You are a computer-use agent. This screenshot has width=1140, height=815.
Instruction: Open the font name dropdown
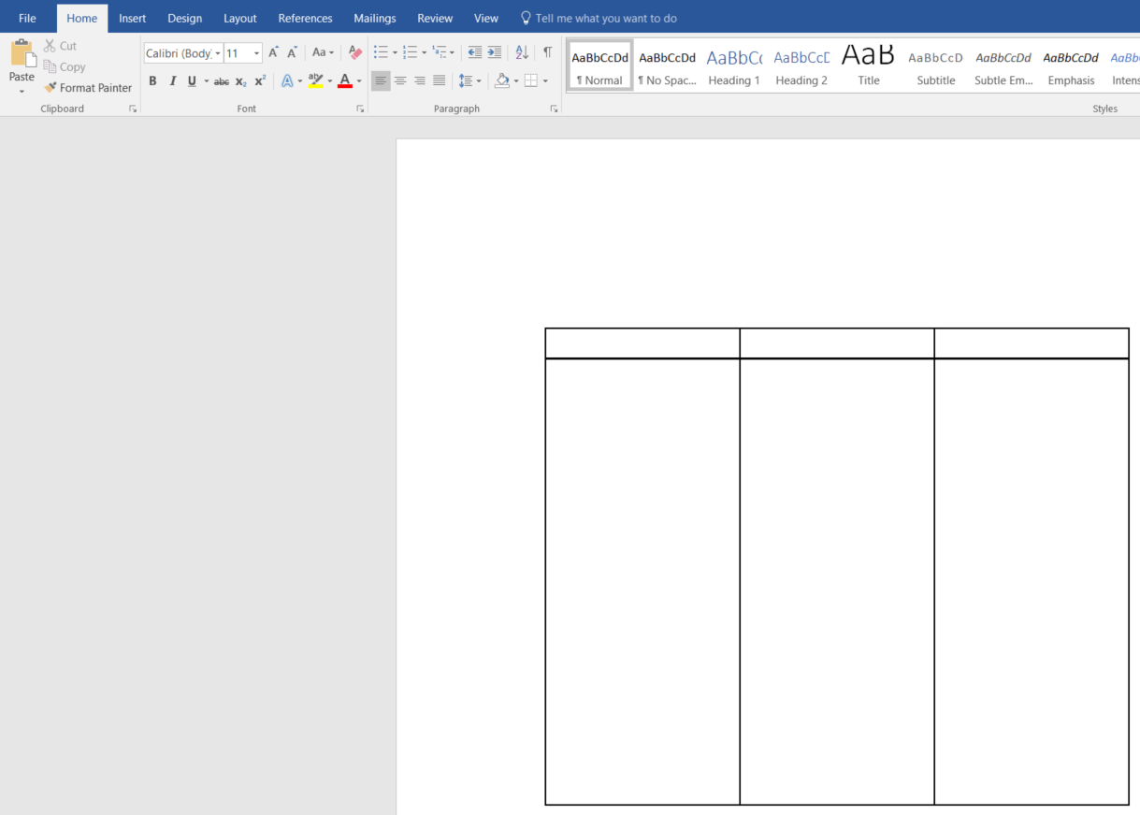tap(217, 53)
